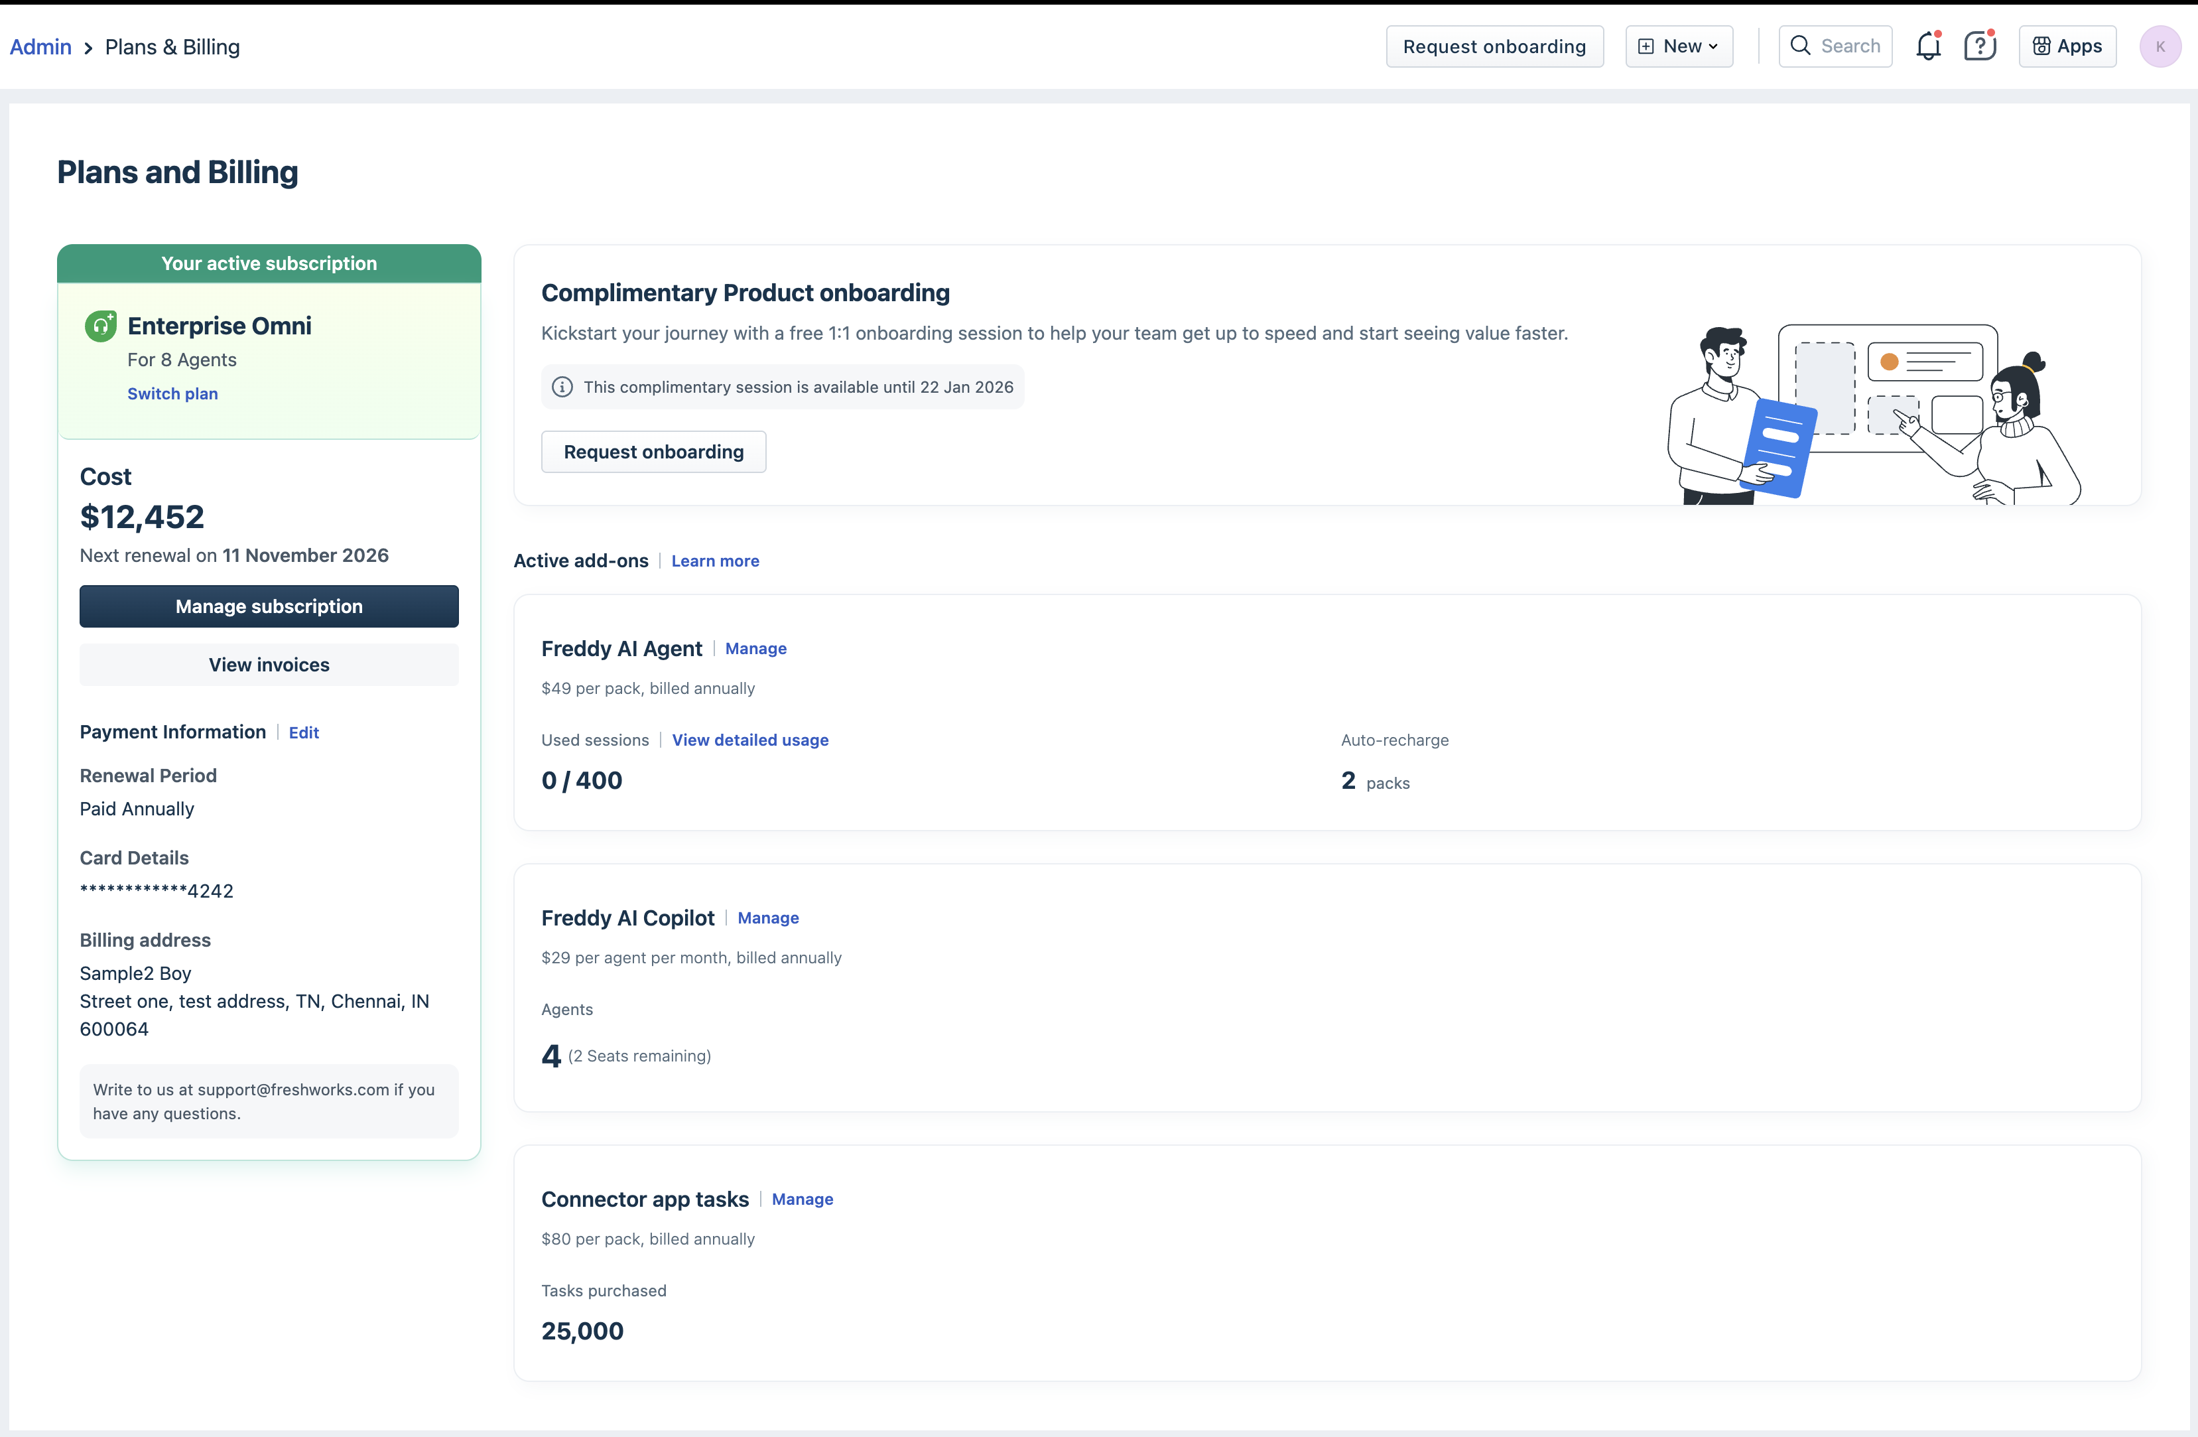Open View detailed usage link

(750, 740)
